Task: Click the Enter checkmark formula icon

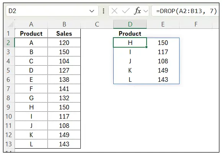Action: (x=126, y=11)
